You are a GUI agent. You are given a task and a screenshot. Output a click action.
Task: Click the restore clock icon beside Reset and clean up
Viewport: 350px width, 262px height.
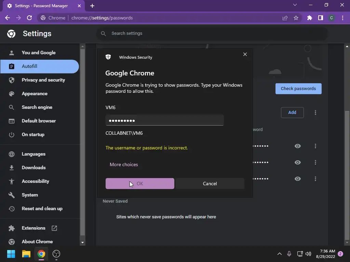[x=12, y=208]
